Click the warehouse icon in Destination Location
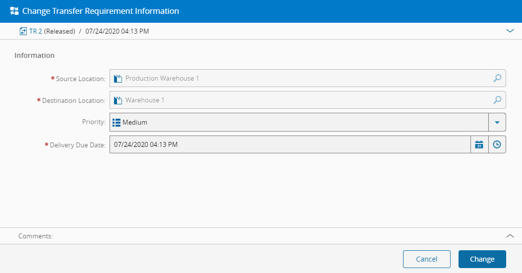The width and height of the screenshot is (522, 273). (117, 100)
